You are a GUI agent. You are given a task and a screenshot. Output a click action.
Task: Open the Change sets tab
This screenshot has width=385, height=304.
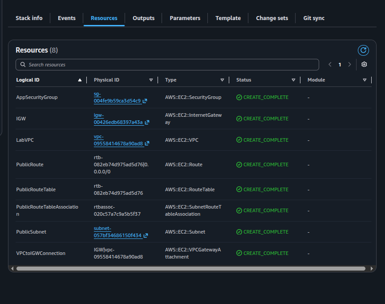point(272,18)
